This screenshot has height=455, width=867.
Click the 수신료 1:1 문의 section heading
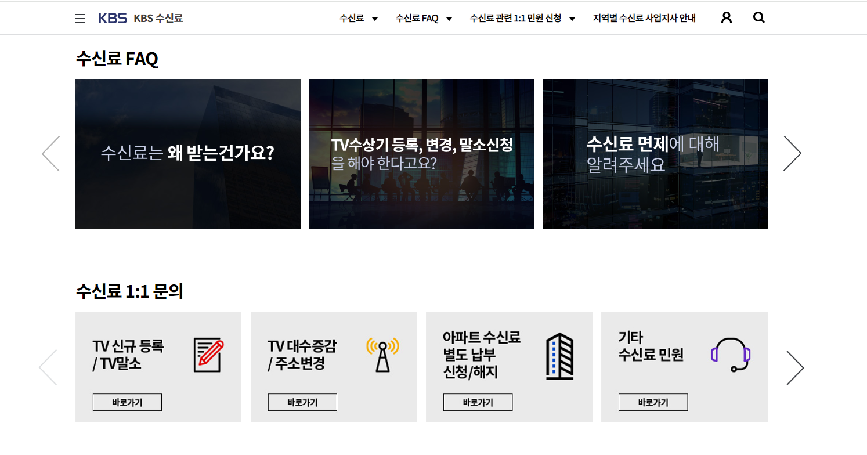(129, 291)
